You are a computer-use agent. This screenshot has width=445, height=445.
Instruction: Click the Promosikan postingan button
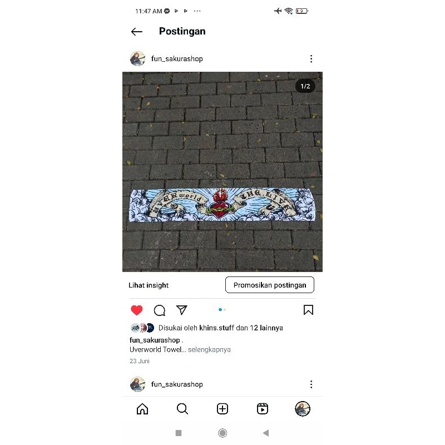[x=270, y=285]
